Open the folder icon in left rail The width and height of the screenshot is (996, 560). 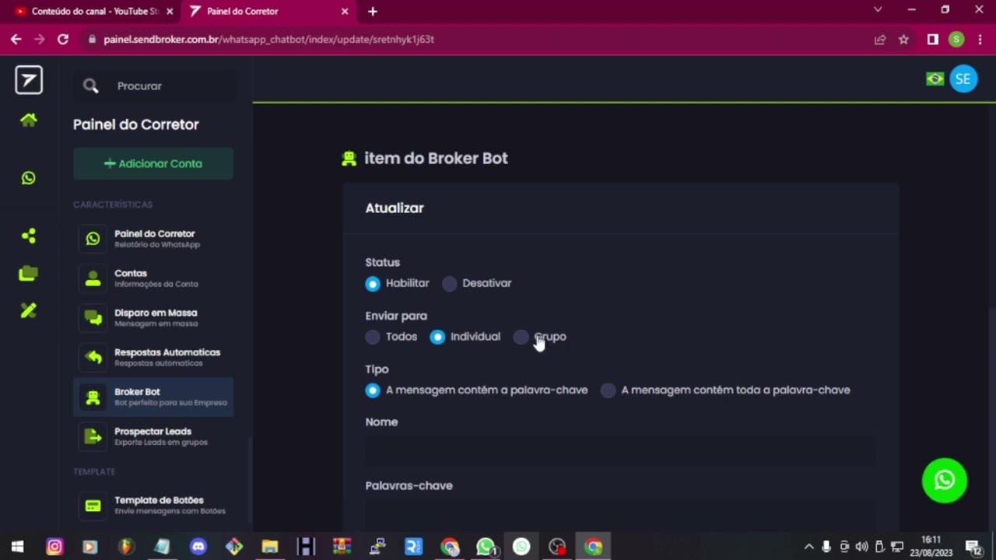29,273
